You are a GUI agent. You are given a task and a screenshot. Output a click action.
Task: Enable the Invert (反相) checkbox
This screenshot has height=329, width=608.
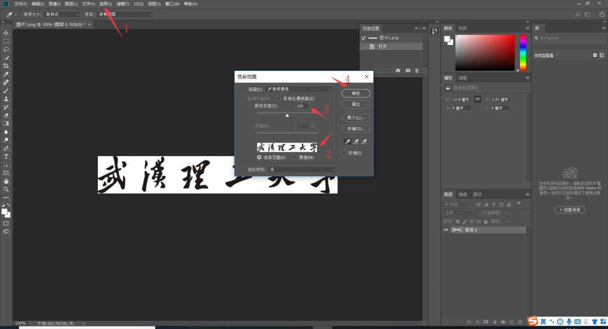point(343,153)
